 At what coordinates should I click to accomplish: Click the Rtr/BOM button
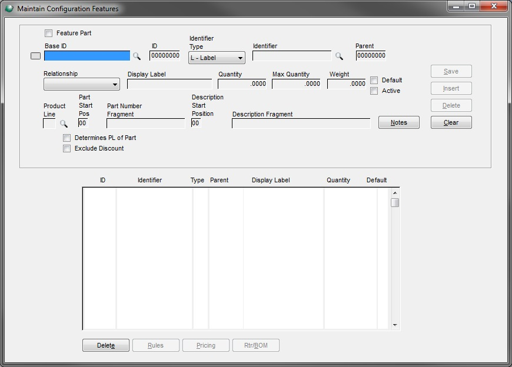click(255, 345)
